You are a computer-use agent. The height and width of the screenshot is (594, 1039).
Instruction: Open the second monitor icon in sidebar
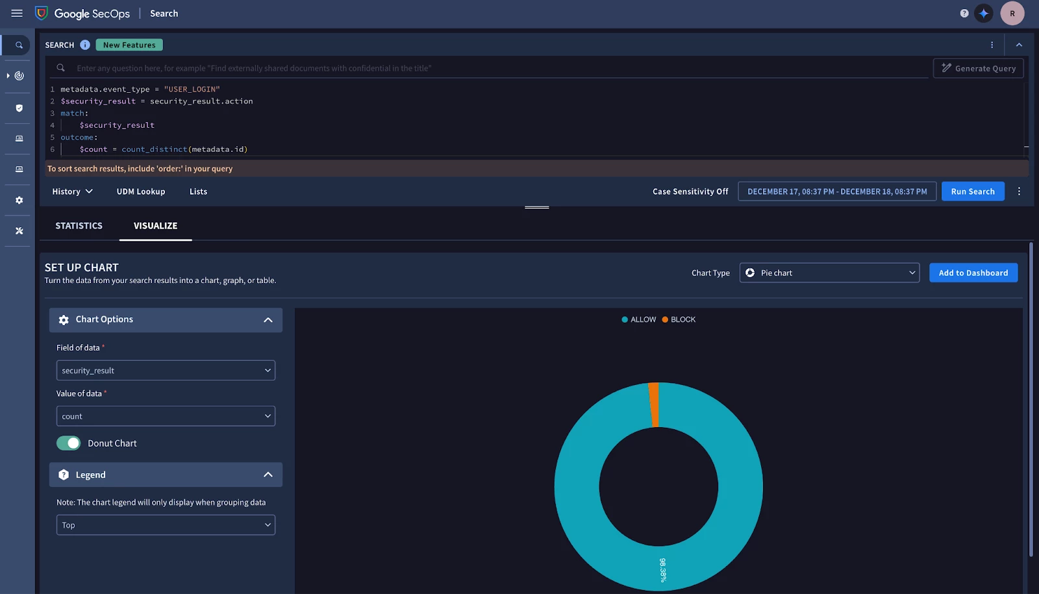[x=19, y=169]
